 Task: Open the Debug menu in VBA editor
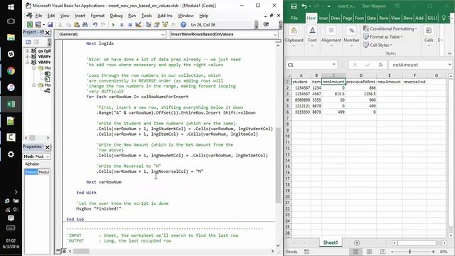(x=116, y=16)
